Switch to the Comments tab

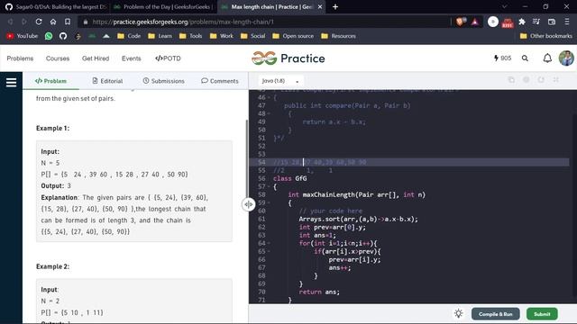[x=220, y=81]
